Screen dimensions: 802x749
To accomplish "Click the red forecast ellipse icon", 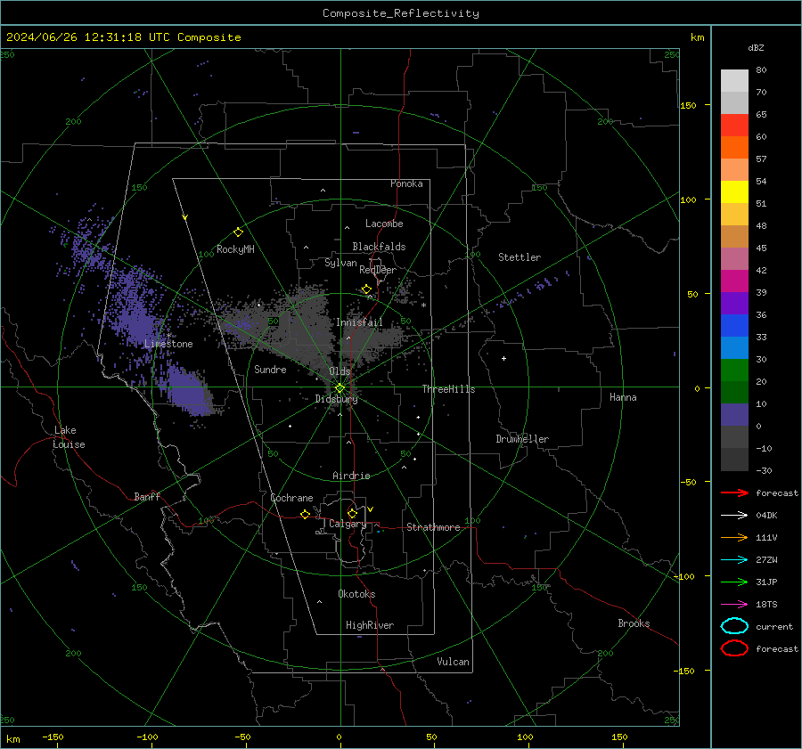I will [x=734, y=648].
